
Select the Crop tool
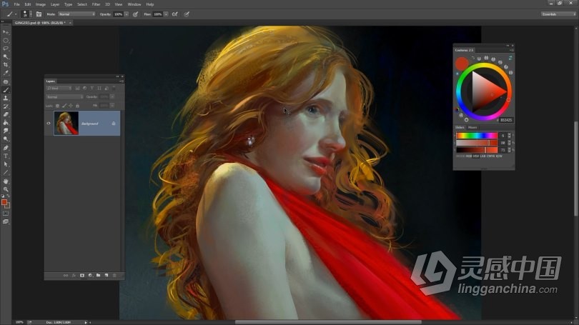click(x=6, y=65)
